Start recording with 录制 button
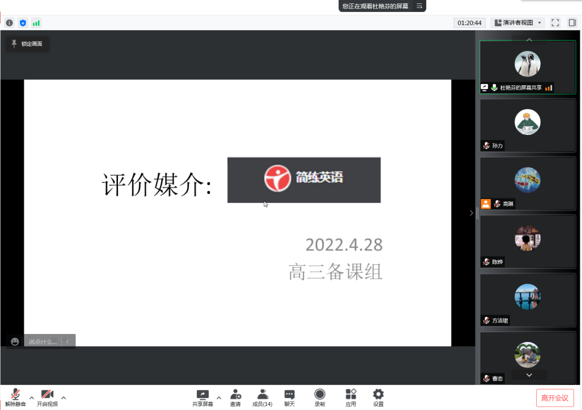This screenshot has height=410, width=582. click(320, 397)
